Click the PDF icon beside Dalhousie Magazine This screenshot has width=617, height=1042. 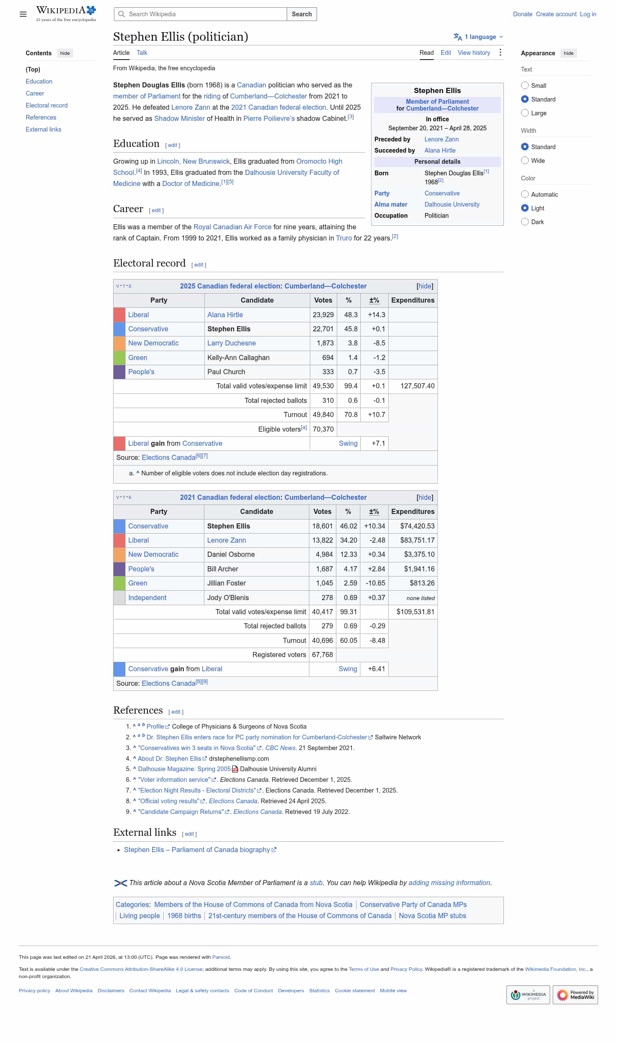[235, 769]
